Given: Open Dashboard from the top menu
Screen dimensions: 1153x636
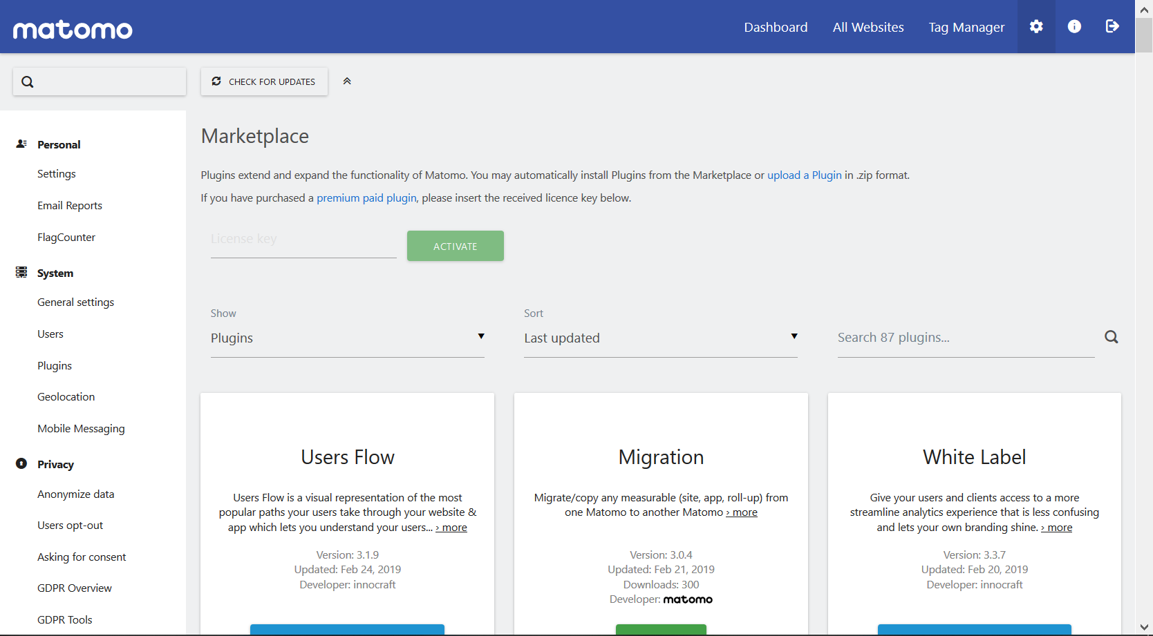Looking at the screenshot, I should [776, 27].
